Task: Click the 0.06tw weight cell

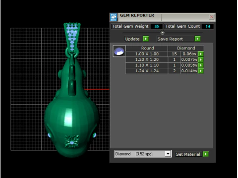Action: click(x=189, y=54)
